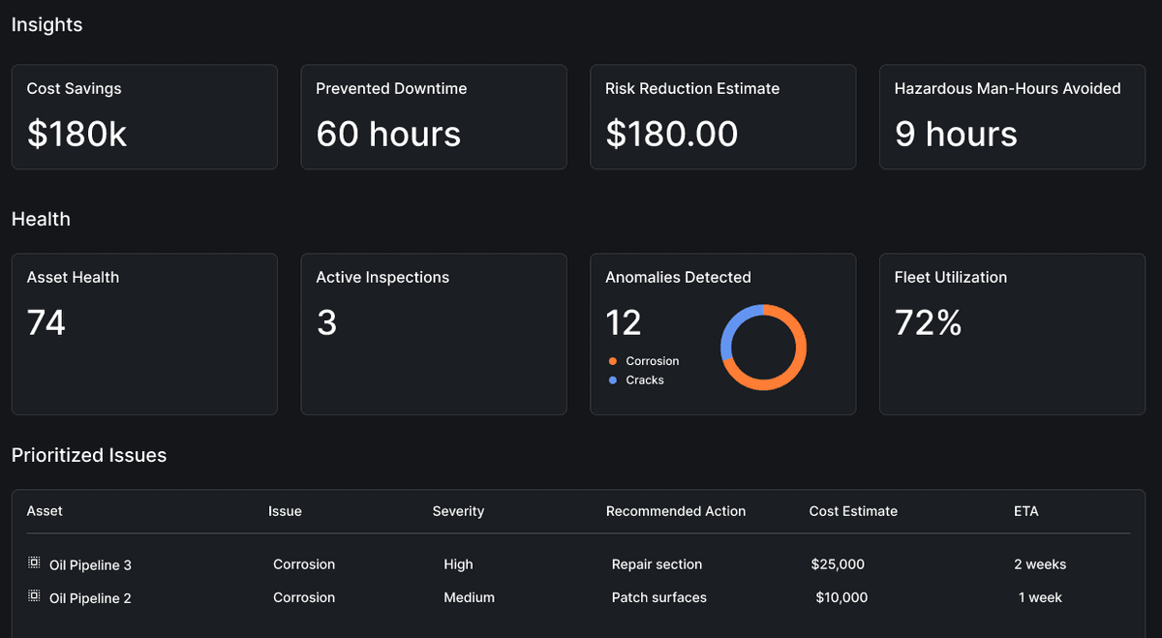Open the Fleet Utilization card

coord(1011,333)
